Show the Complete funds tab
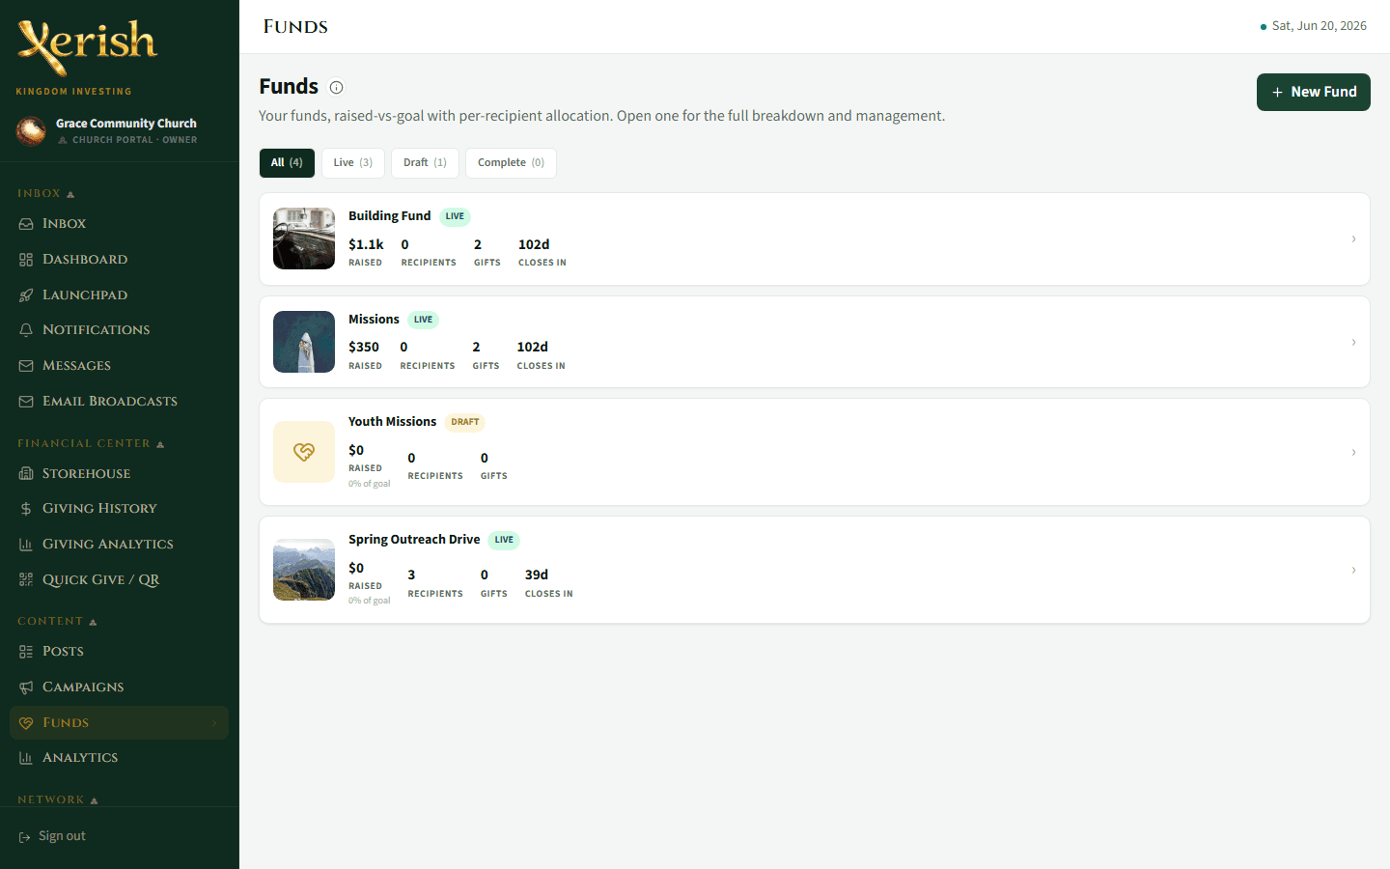 [511, 163]
